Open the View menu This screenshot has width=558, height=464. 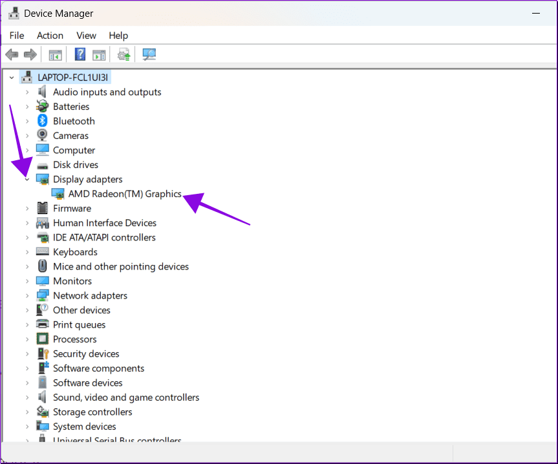tap(86, 36)
